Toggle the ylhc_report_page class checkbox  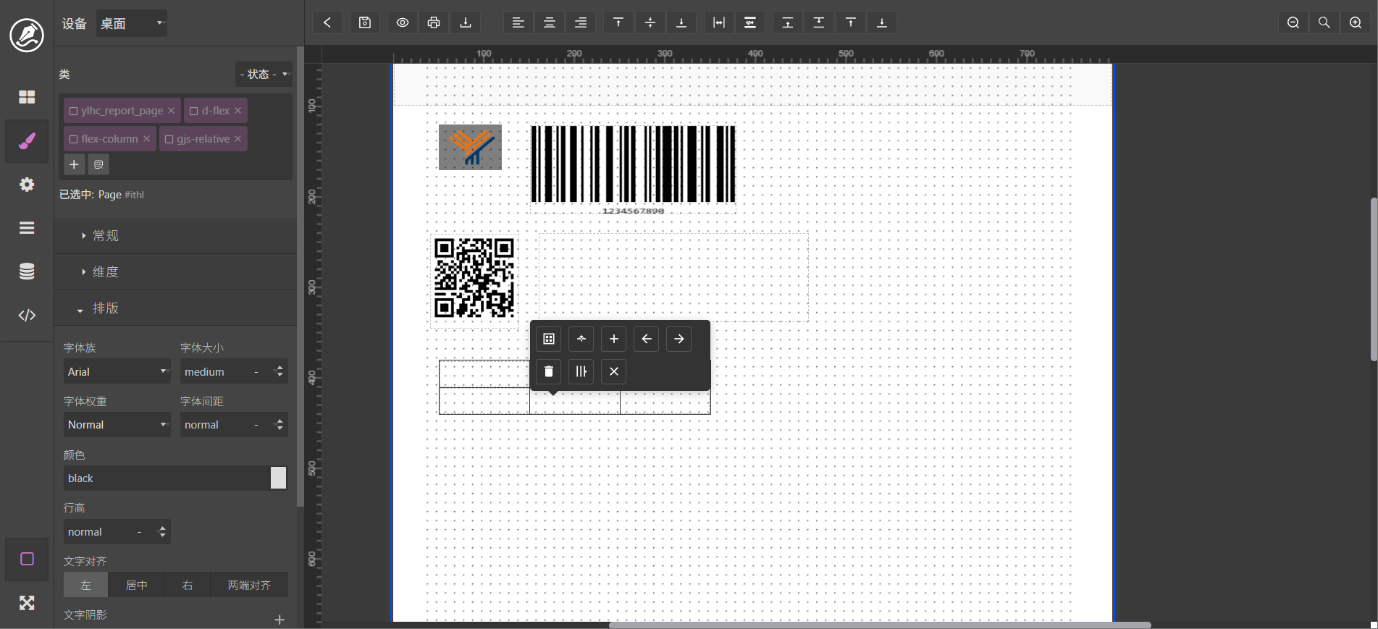click(73, 111)
